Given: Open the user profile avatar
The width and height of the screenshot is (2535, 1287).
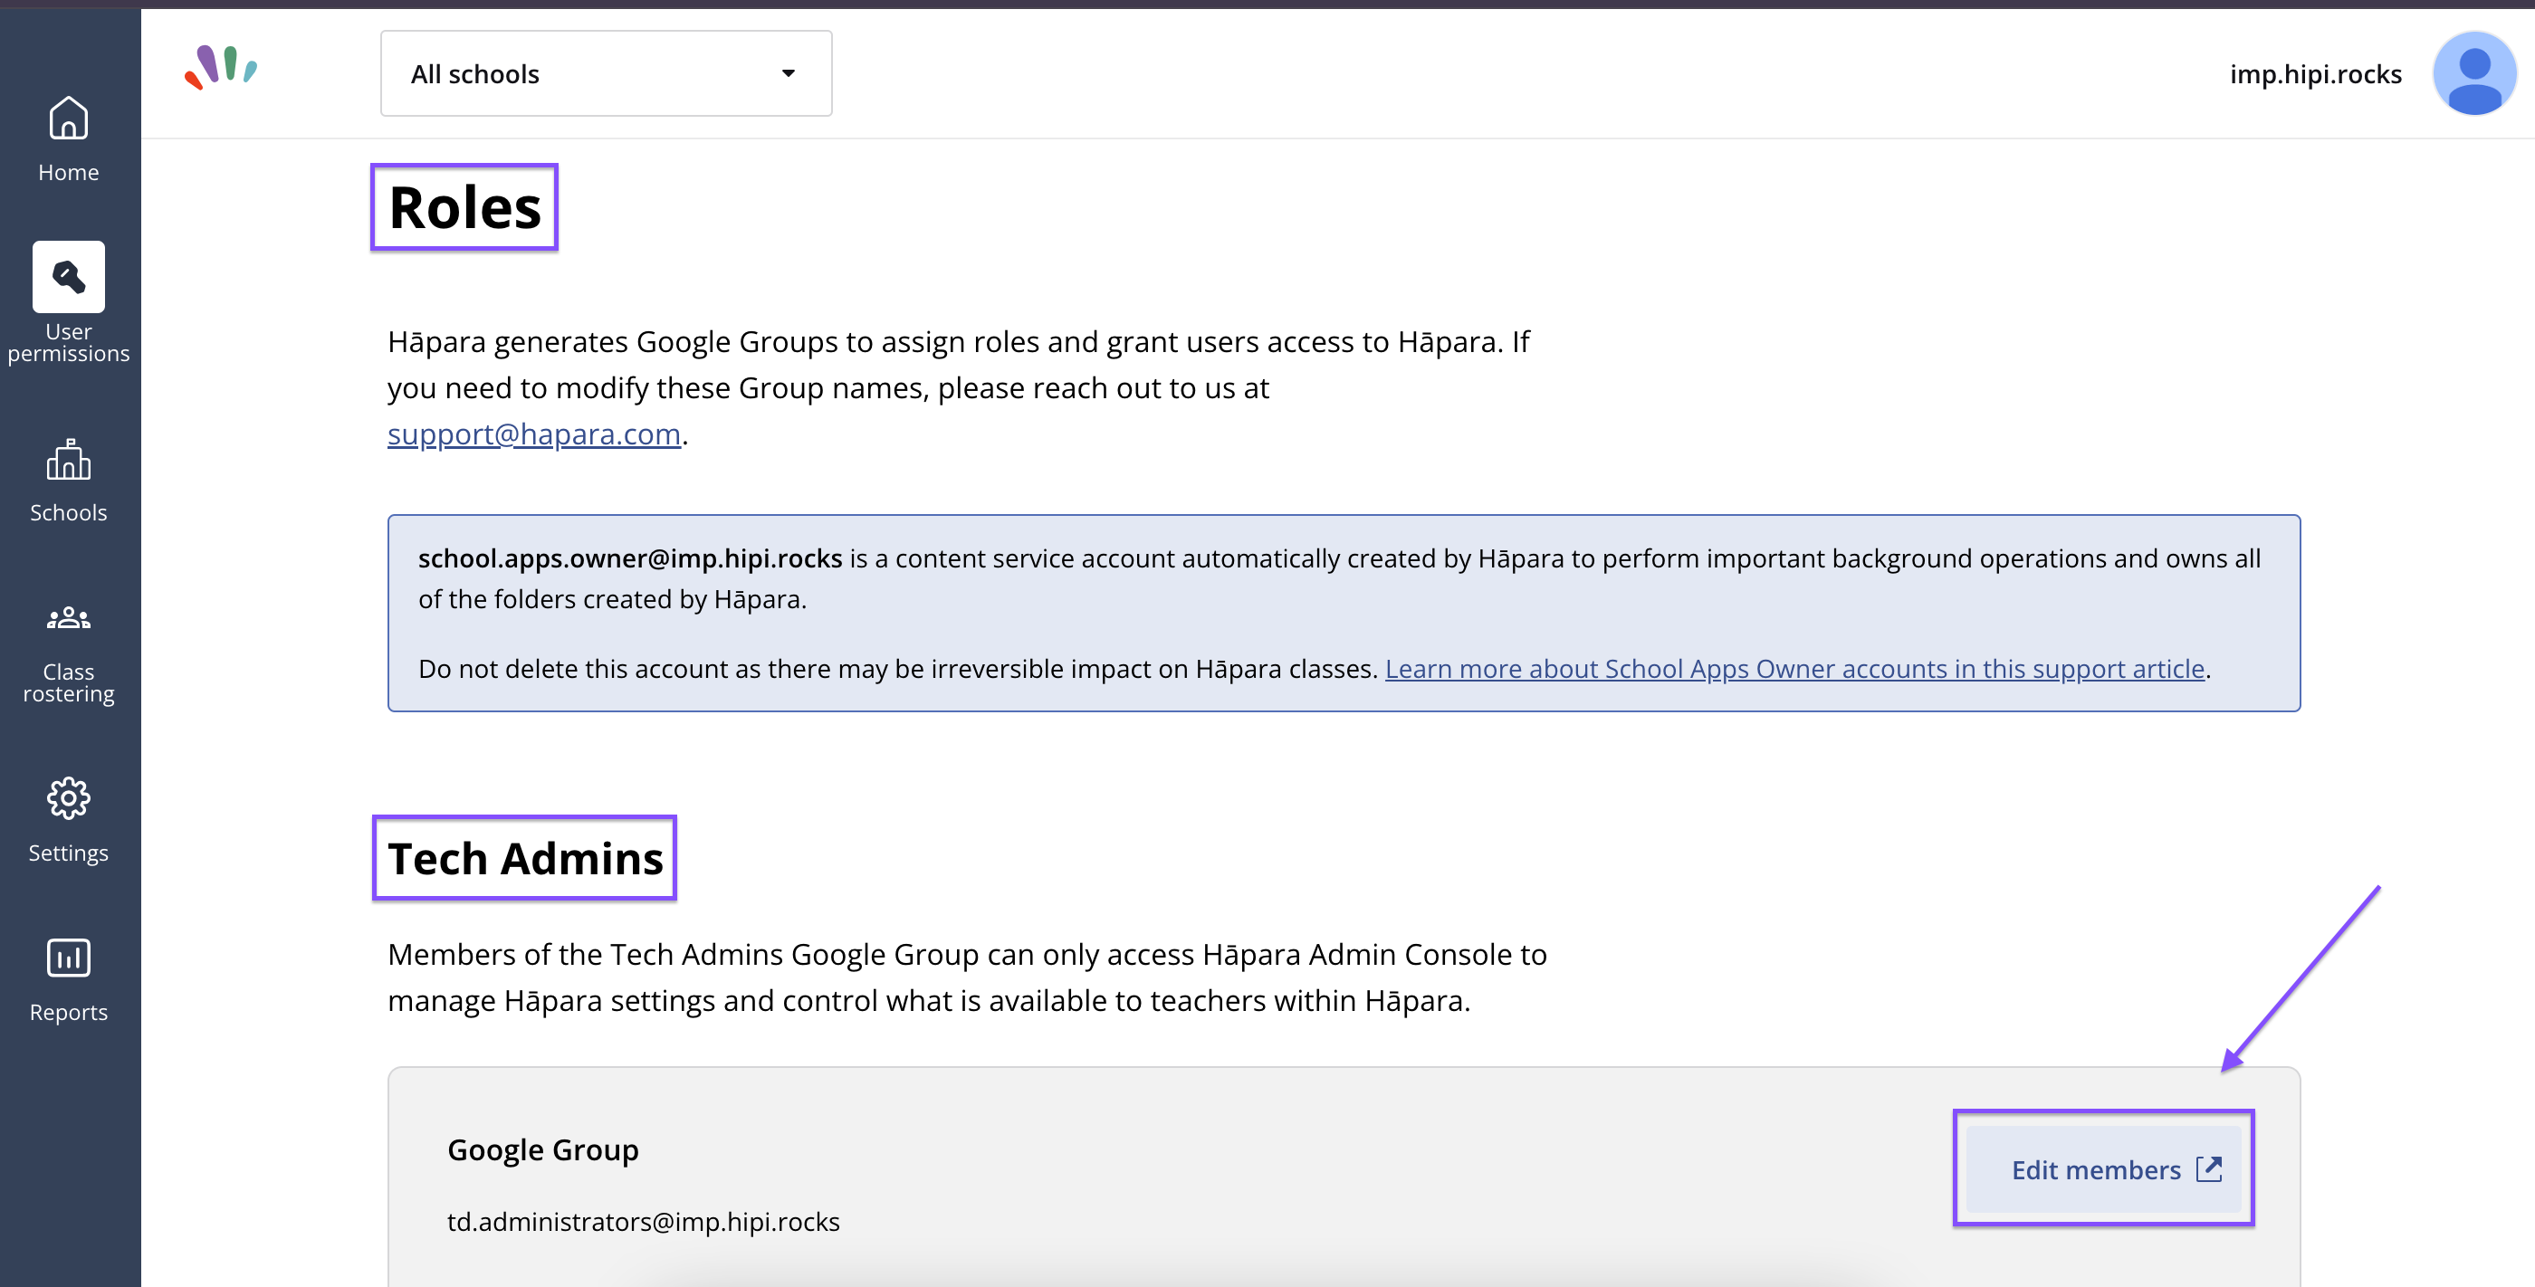Looking at the screenshot, I should click(x=2474, y=72).
